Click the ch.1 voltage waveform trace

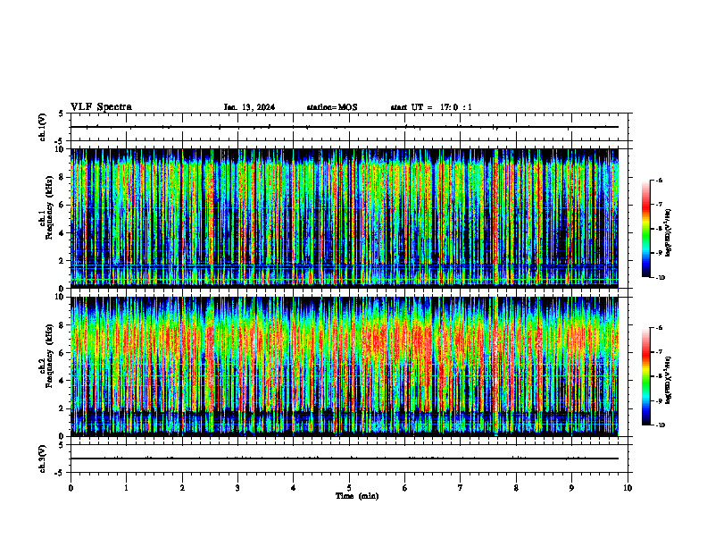coord(345,127)
